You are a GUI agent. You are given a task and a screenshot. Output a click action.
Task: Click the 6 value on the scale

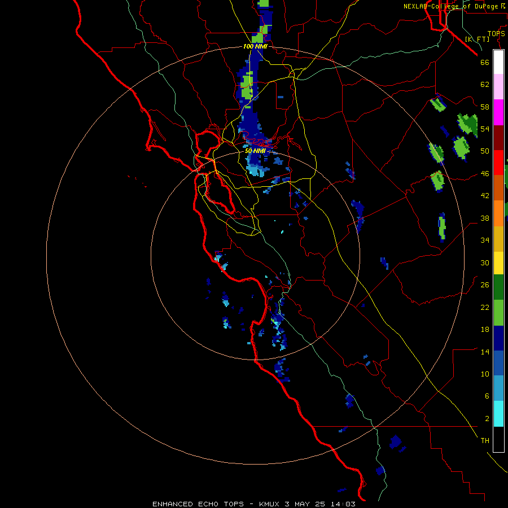click(x=487, y=396)
